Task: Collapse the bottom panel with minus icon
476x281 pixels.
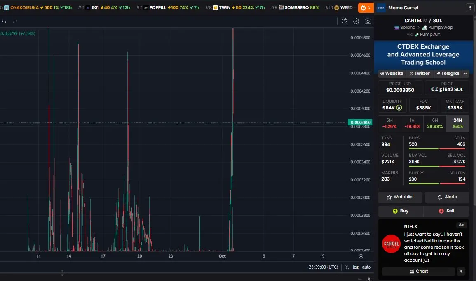Action: pyautogui.click(x=360, y=279)
